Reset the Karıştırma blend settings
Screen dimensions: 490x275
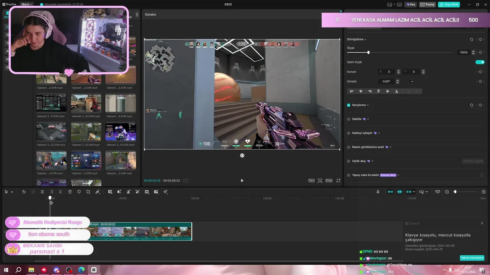[472, 105]
